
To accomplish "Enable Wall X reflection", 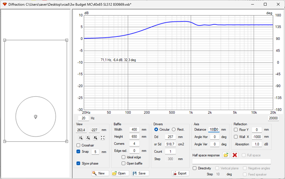I will 236,137.
